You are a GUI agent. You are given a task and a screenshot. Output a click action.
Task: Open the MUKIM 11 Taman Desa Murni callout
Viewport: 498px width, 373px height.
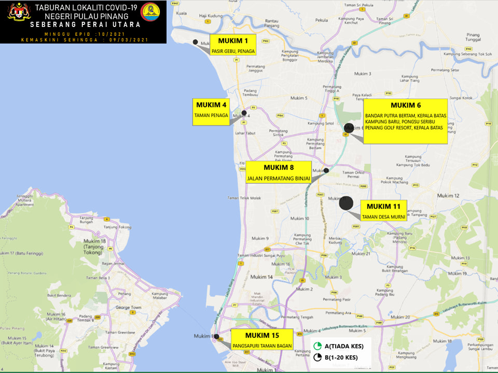[383, 210]
